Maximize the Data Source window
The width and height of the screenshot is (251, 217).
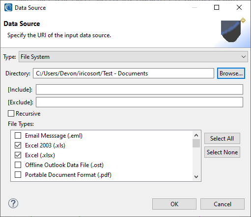tap(217, 7)
